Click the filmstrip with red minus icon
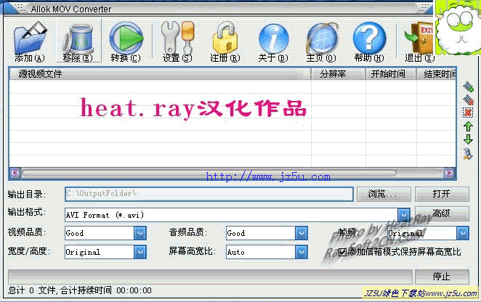Screen dimensions: 481x302 (x=468, y=100)
